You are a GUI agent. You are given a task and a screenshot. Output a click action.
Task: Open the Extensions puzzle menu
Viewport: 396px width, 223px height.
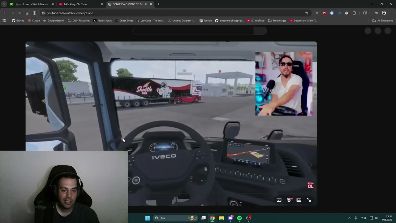click(x=354, y=13)
